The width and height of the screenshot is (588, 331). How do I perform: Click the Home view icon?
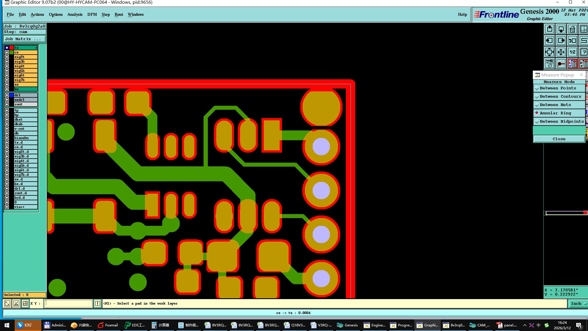click(572, 29)
